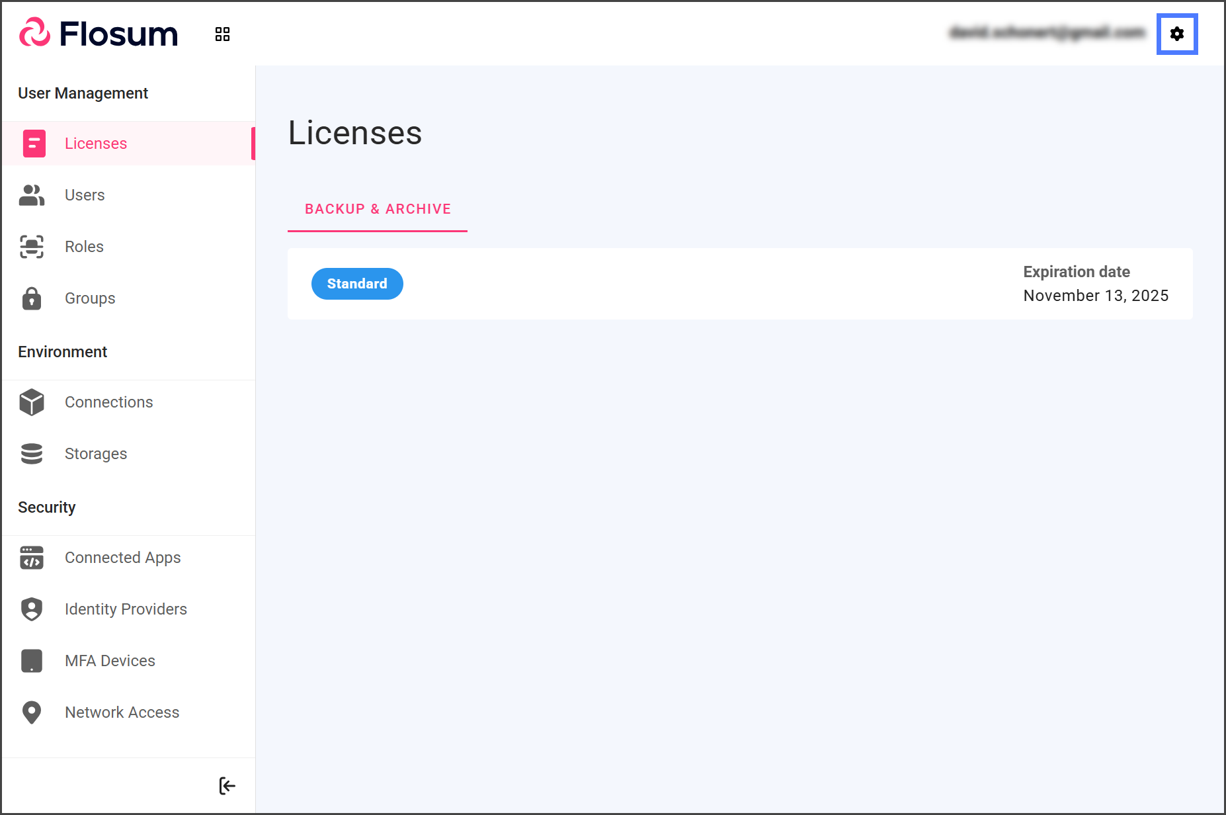Click the Roles badge icon

click(32, 247)
